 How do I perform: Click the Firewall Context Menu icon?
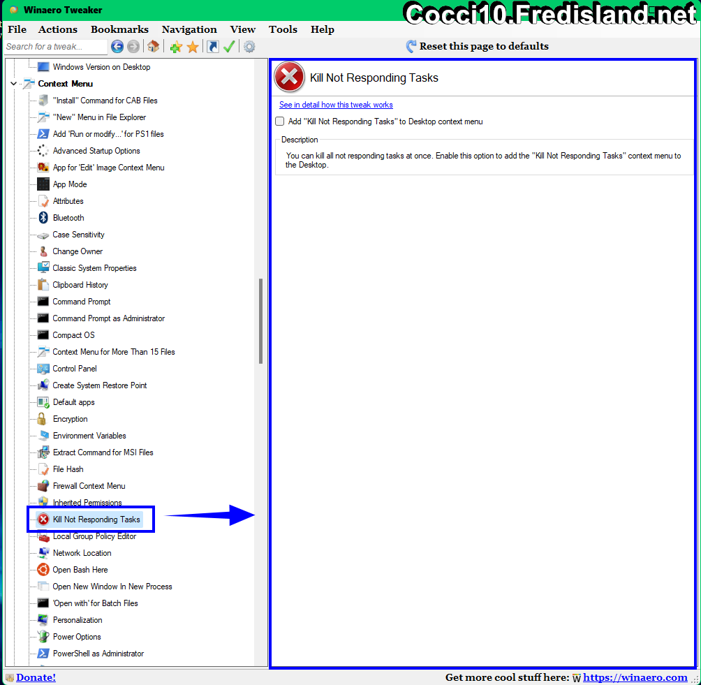(43, 486)
